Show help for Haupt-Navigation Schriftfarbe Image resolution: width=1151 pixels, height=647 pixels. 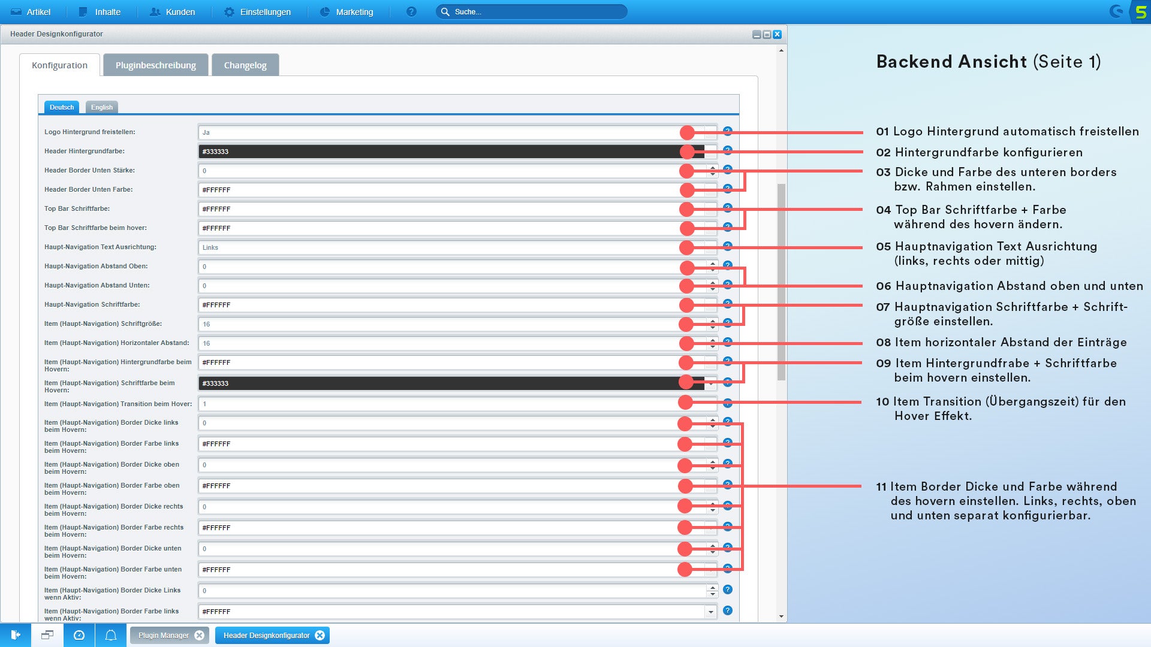(728, 304)
